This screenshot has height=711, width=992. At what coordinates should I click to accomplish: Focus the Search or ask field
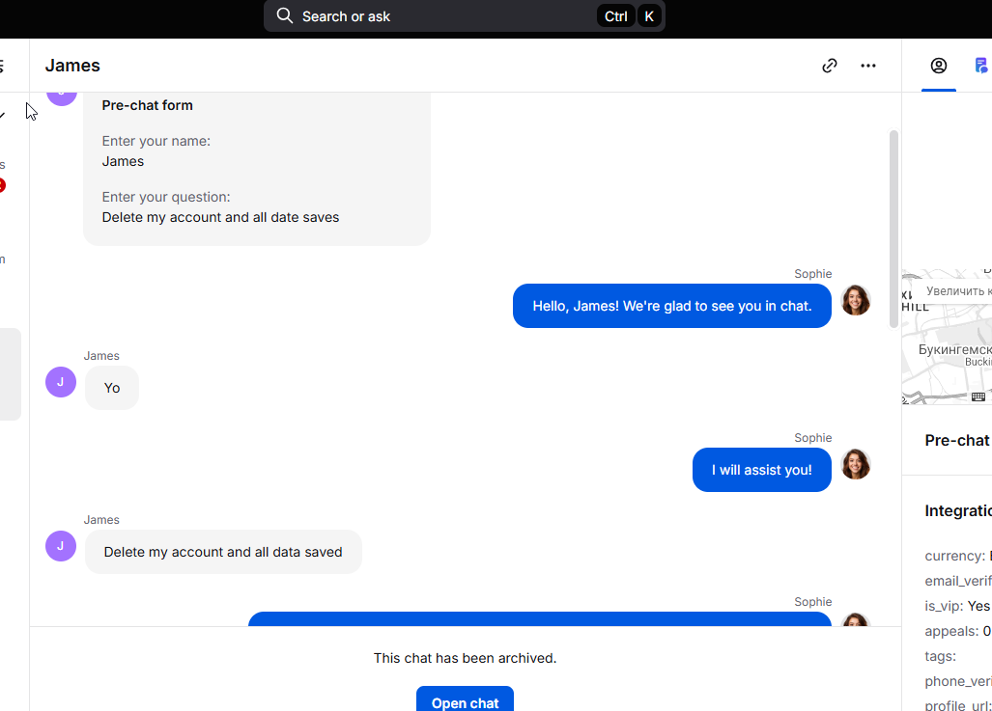point(464,15)
